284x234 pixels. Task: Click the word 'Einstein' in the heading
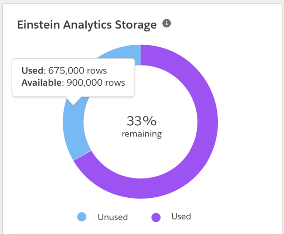38,24
